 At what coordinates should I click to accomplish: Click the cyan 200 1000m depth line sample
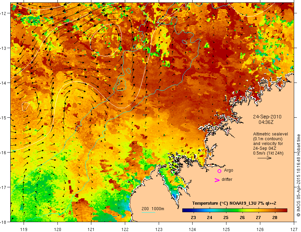click(148, 213)
